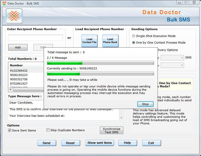Image resolution: width=201 pixels, height=156 pixels.
Task: Click the recipient phone number input field
Action: 35,38
